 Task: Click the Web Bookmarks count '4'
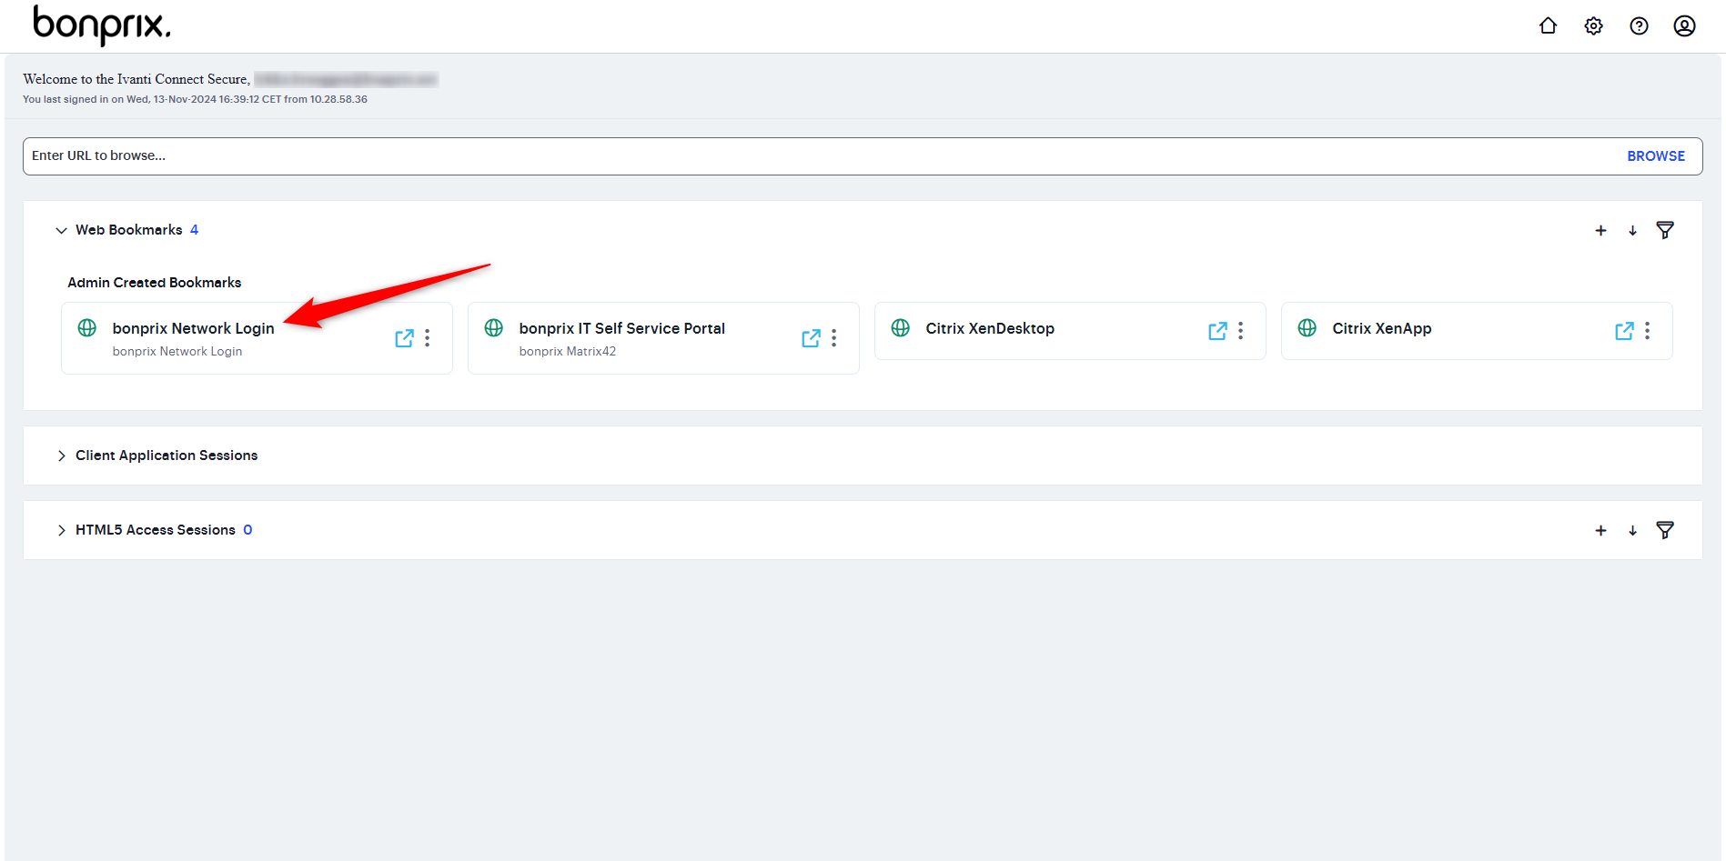coord(194,230)
